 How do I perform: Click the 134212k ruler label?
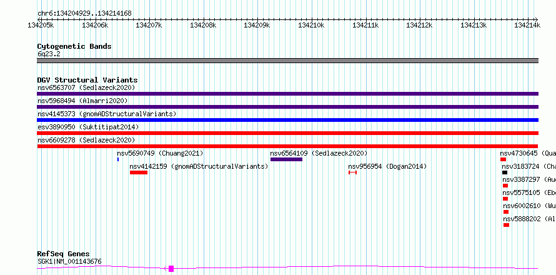click(x=419, y=25)
